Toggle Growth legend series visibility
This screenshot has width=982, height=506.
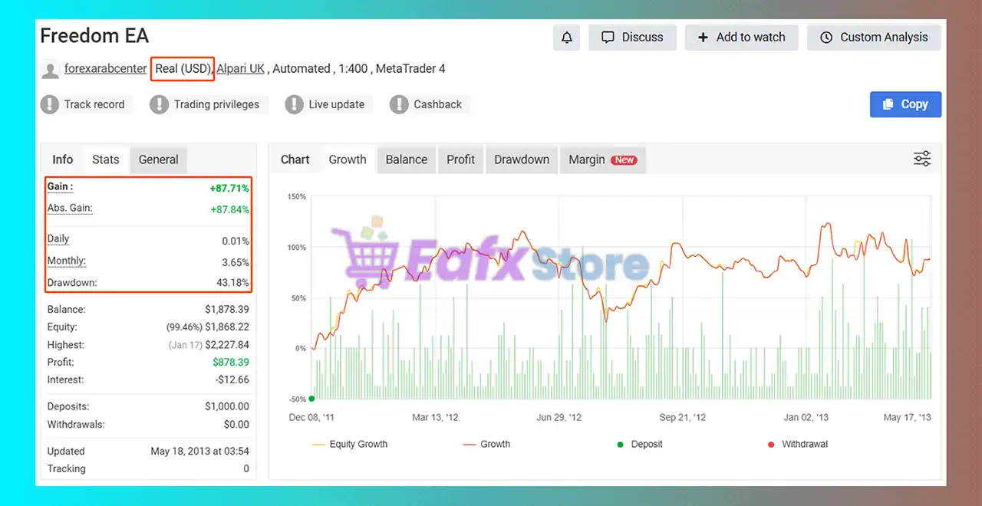click(486, 444)
